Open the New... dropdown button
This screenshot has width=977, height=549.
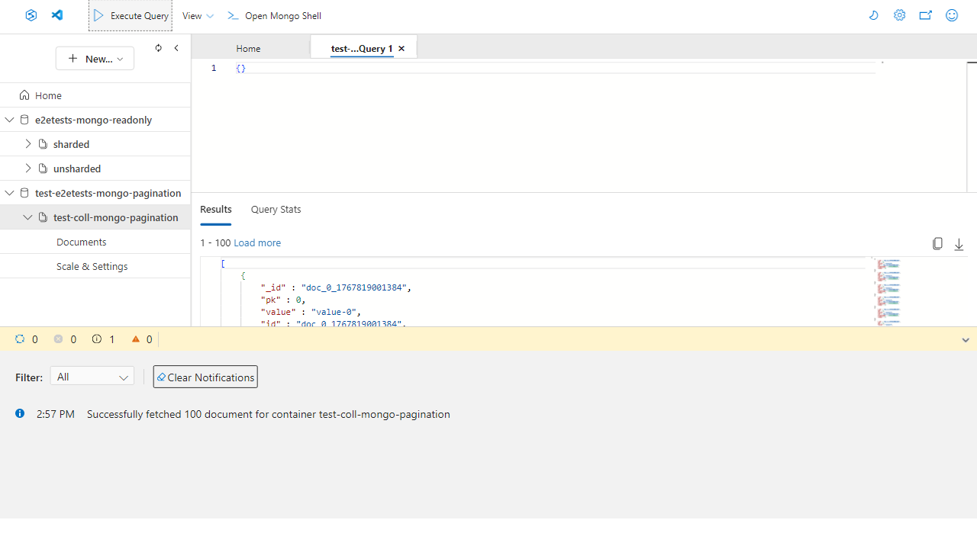pos(95,59)
